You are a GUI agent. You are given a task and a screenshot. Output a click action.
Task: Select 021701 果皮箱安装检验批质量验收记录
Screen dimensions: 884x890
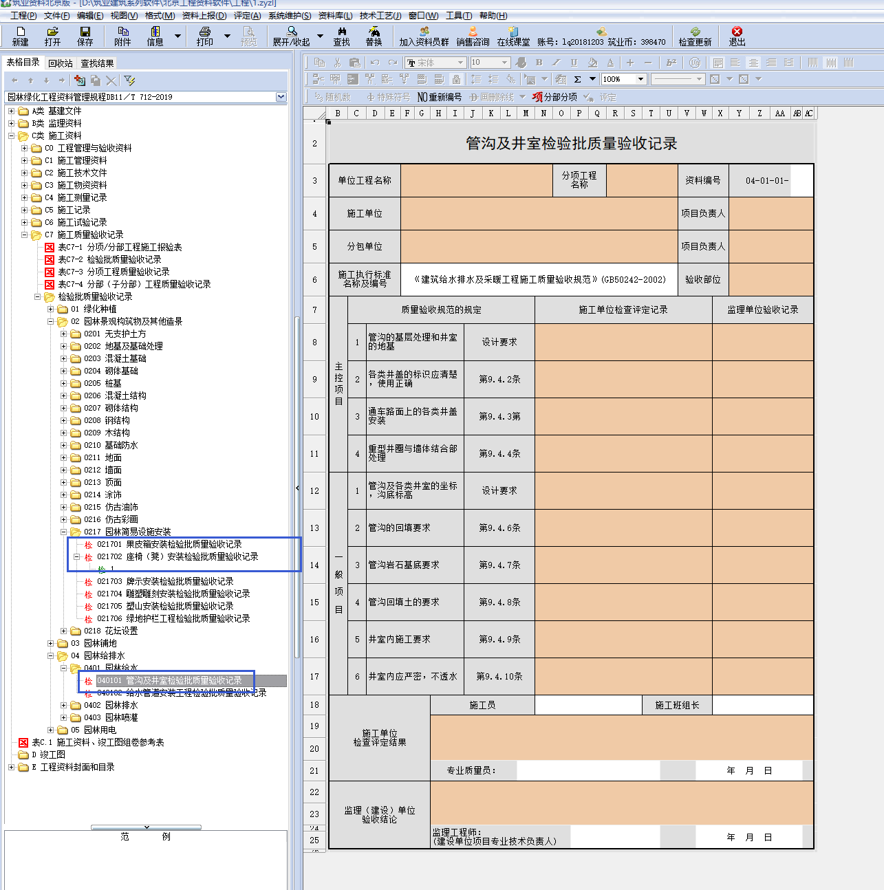pos(169,544)
